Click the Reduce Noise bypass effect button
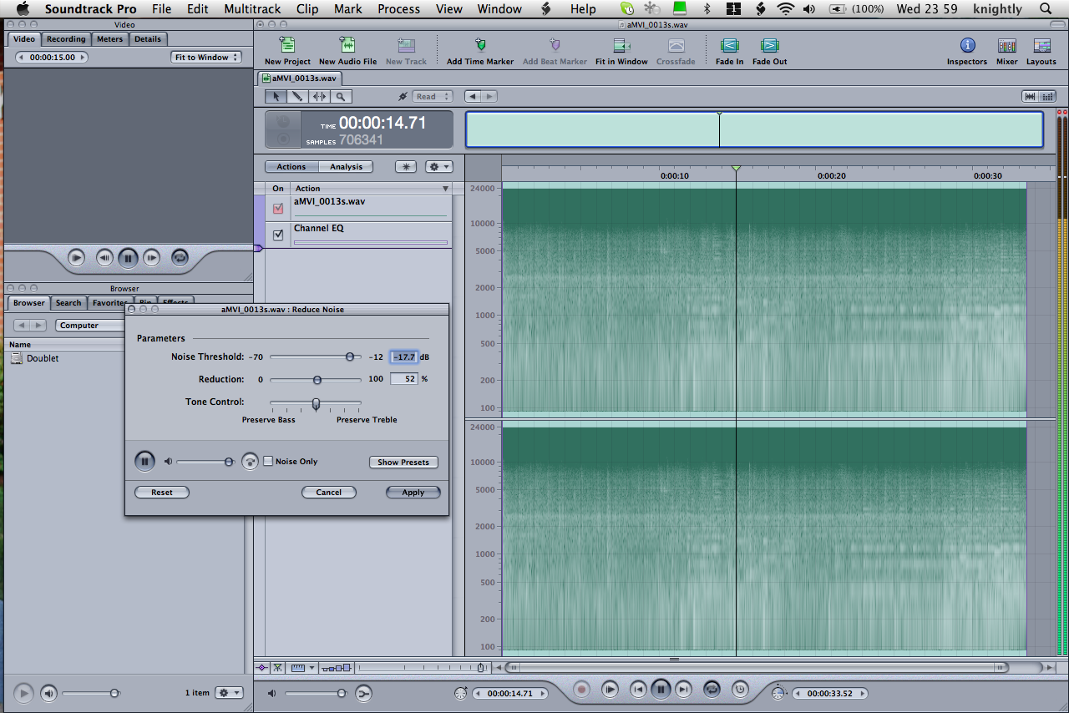The image size is (1069, 713). 249,462
